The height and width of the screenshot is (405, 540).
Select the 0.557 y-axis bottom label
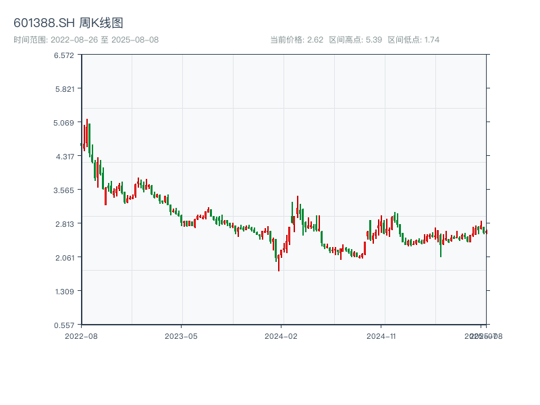pos(64,325)
